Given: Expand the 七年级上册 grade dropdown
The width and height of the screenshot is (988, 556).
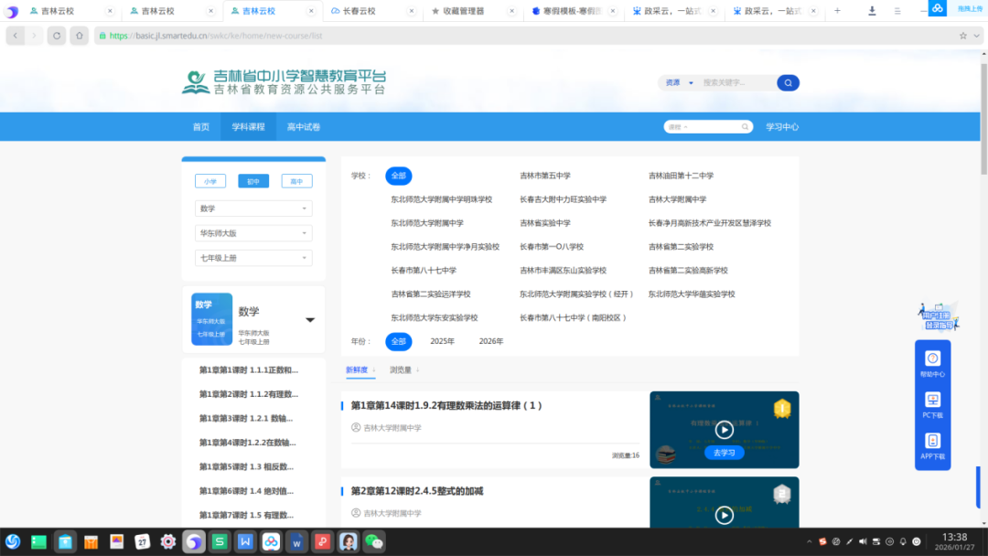Looking at the screenshot, I should tap(253, 258).
